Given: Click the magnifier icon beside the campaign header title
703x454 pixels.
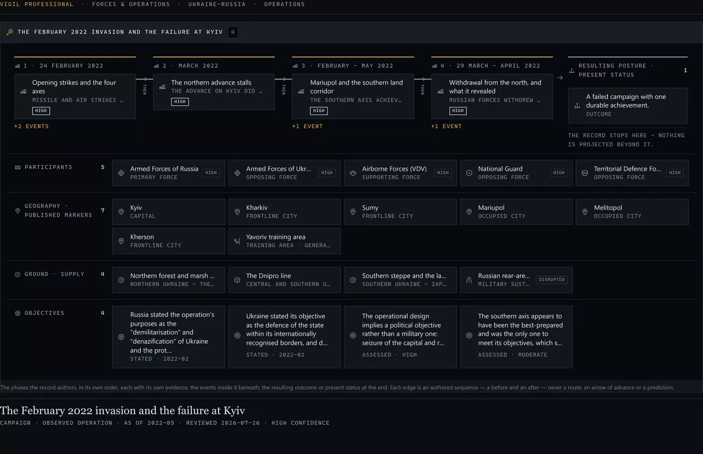Looking at the screenshot, I should 9,32.
